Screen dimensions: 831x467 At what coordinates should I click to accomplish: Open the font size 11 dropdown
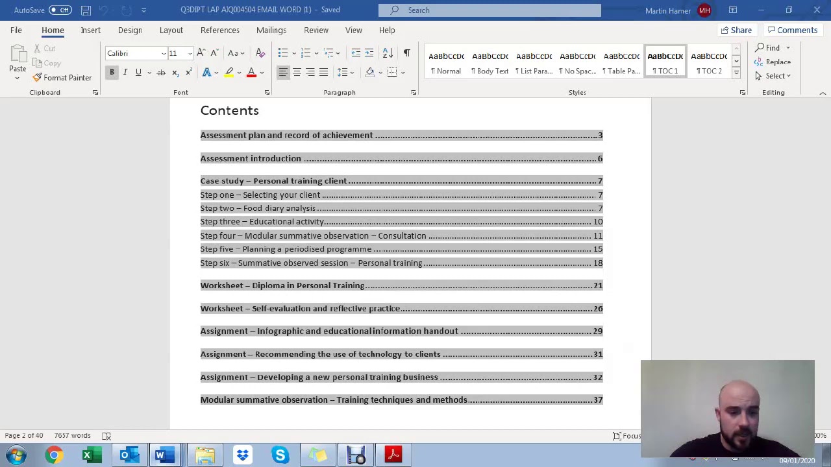(x=190, y=53)
